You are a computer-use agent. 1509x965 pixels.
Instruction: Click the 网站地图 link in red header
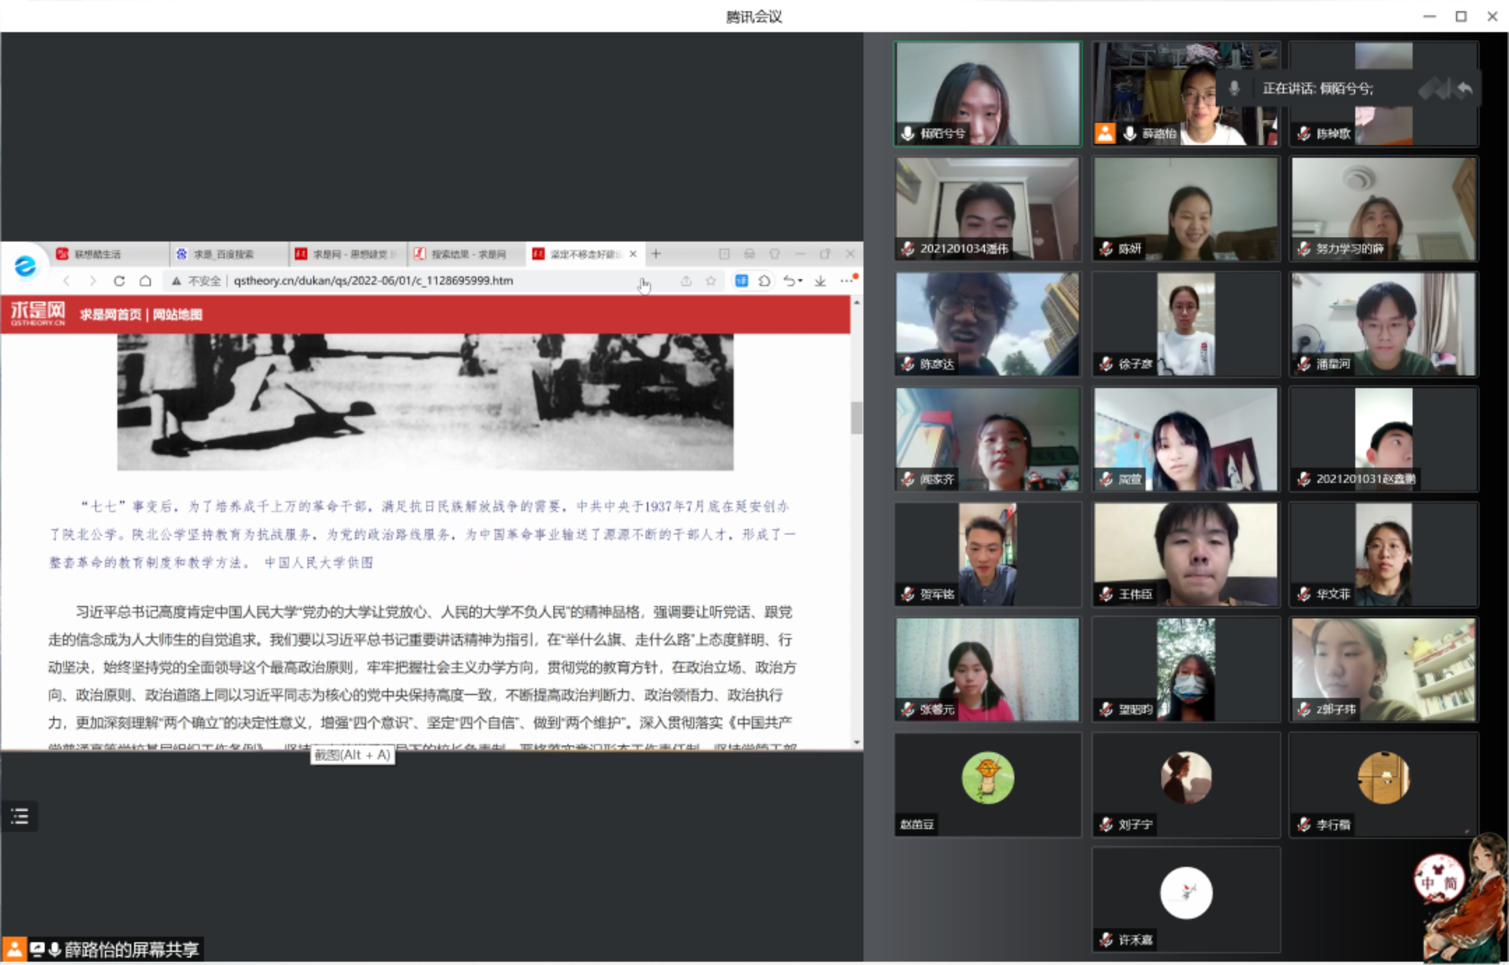click(x=178, y=315)
